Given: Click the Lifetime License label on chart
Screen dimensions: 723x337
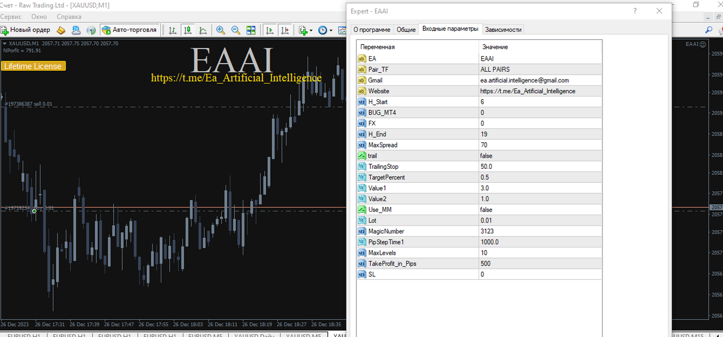Looking at the screenshot, I should pos(33,66).
